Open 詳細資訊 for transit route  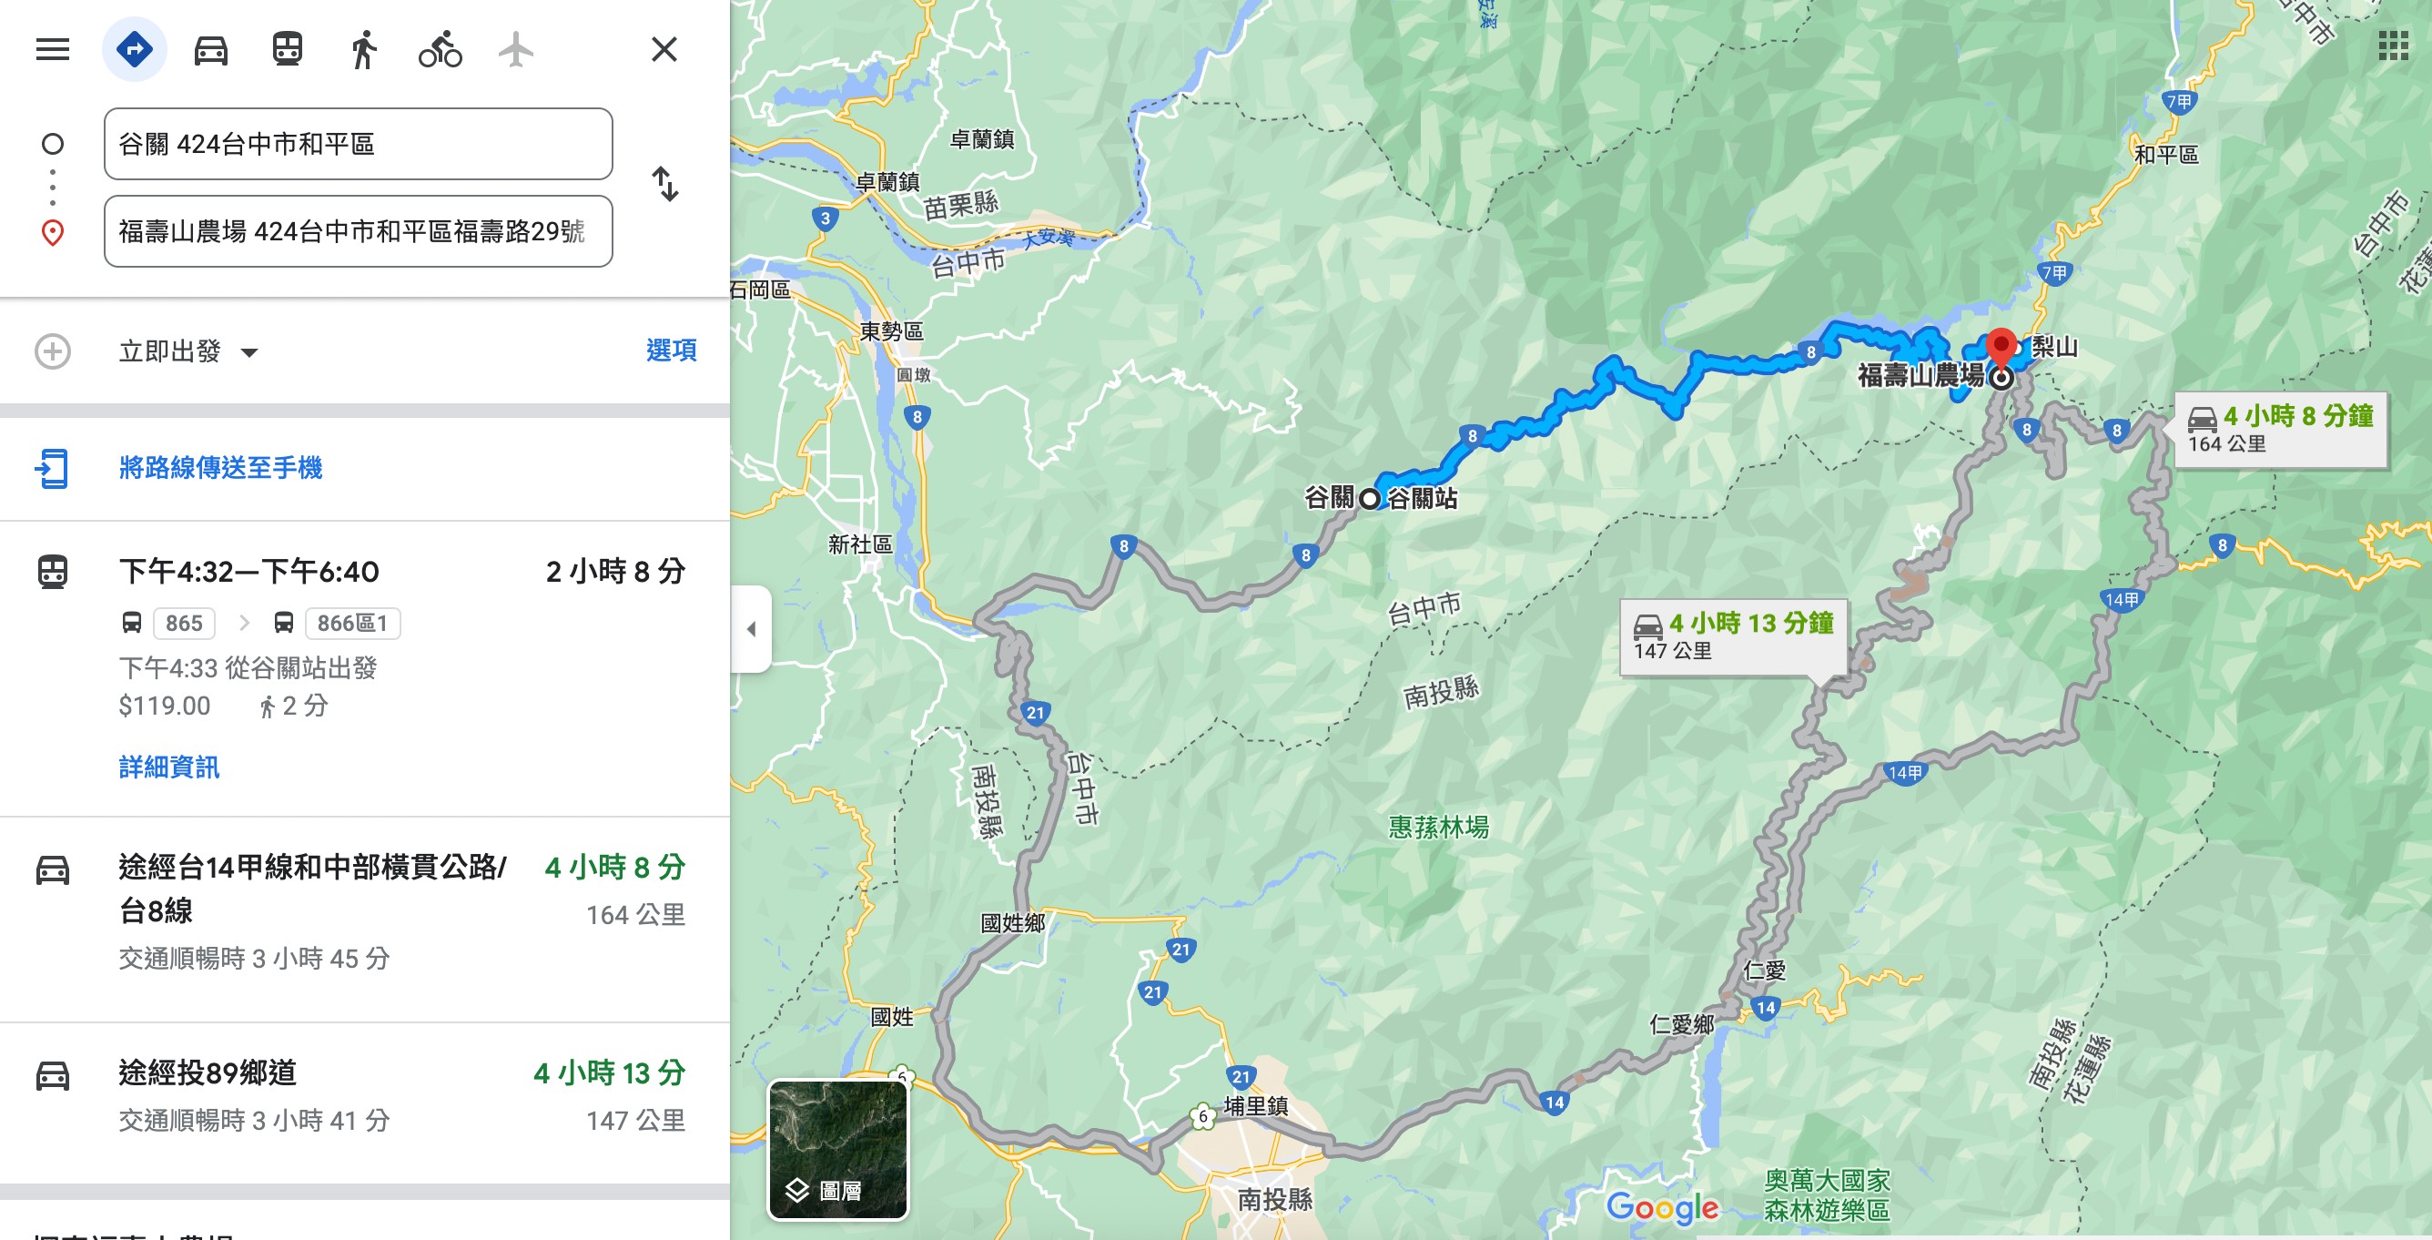[169, 767]
